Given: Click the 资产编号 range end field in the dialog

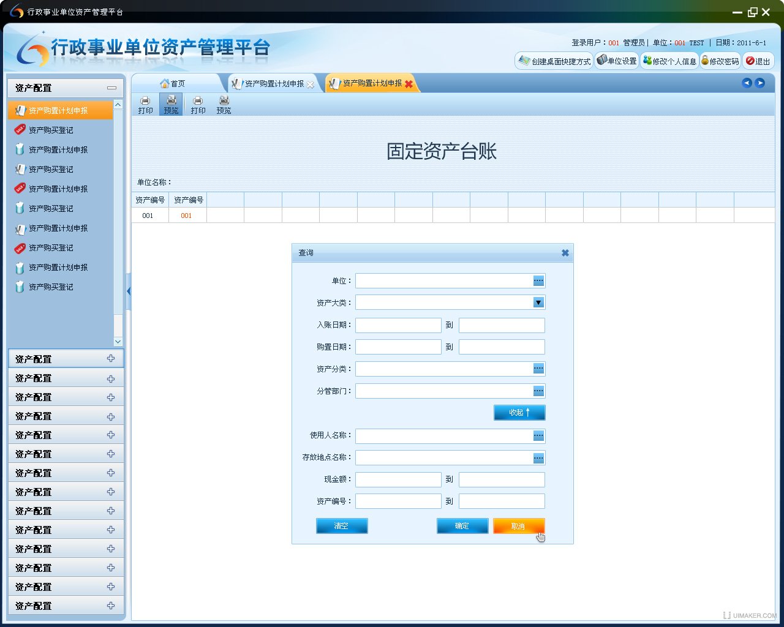Looking at the screenshot, I should [x=502, y=501].
